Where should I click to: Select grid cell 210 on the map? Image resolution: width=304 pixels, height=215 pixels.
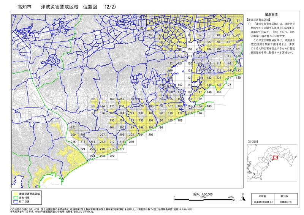click(x=131, y=142)
